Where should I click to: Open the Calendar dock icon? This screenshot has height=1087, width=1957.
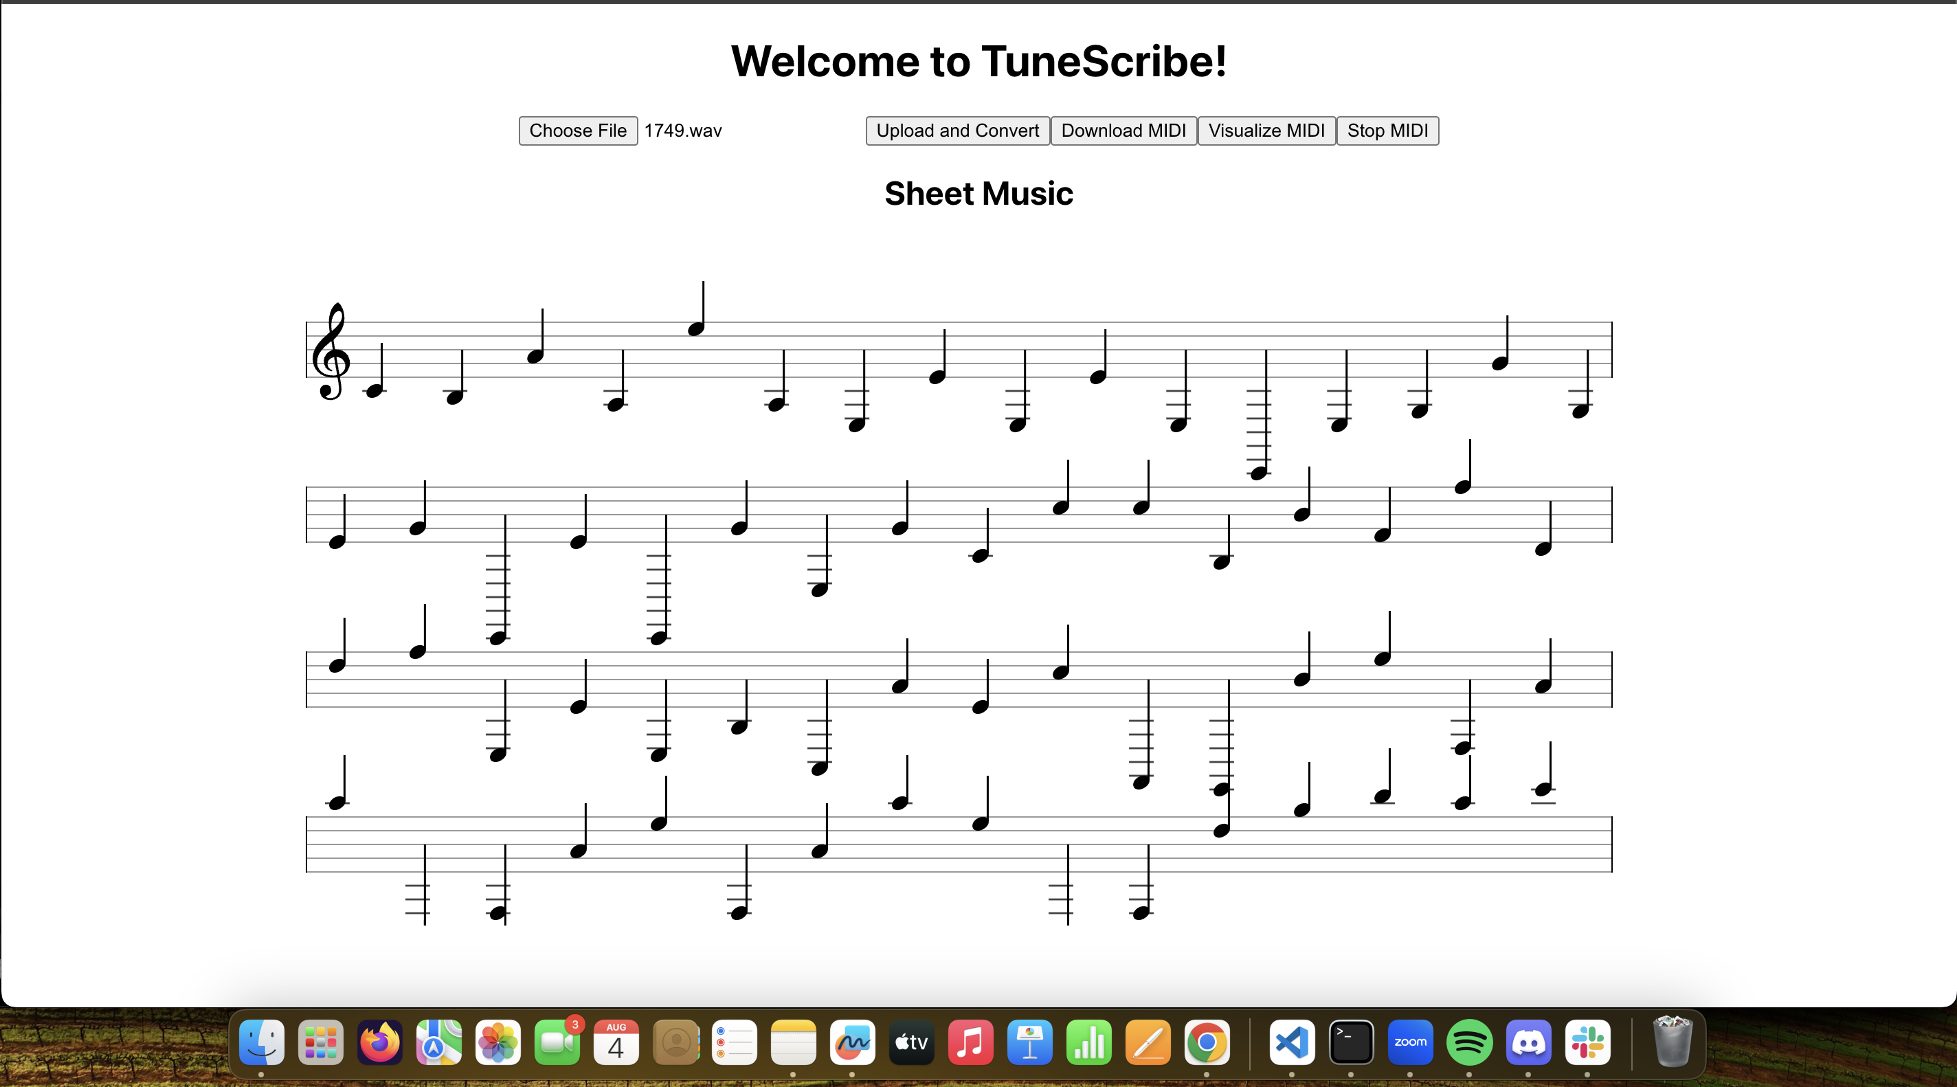coord(616,1042)
